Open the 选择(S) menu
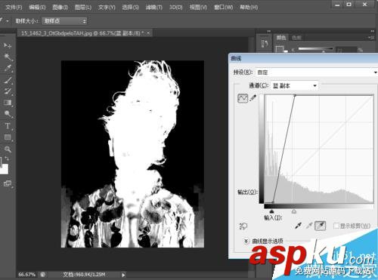Image resolution: width=378 pixels, height=280 pixels. click(x=130, y=8)
